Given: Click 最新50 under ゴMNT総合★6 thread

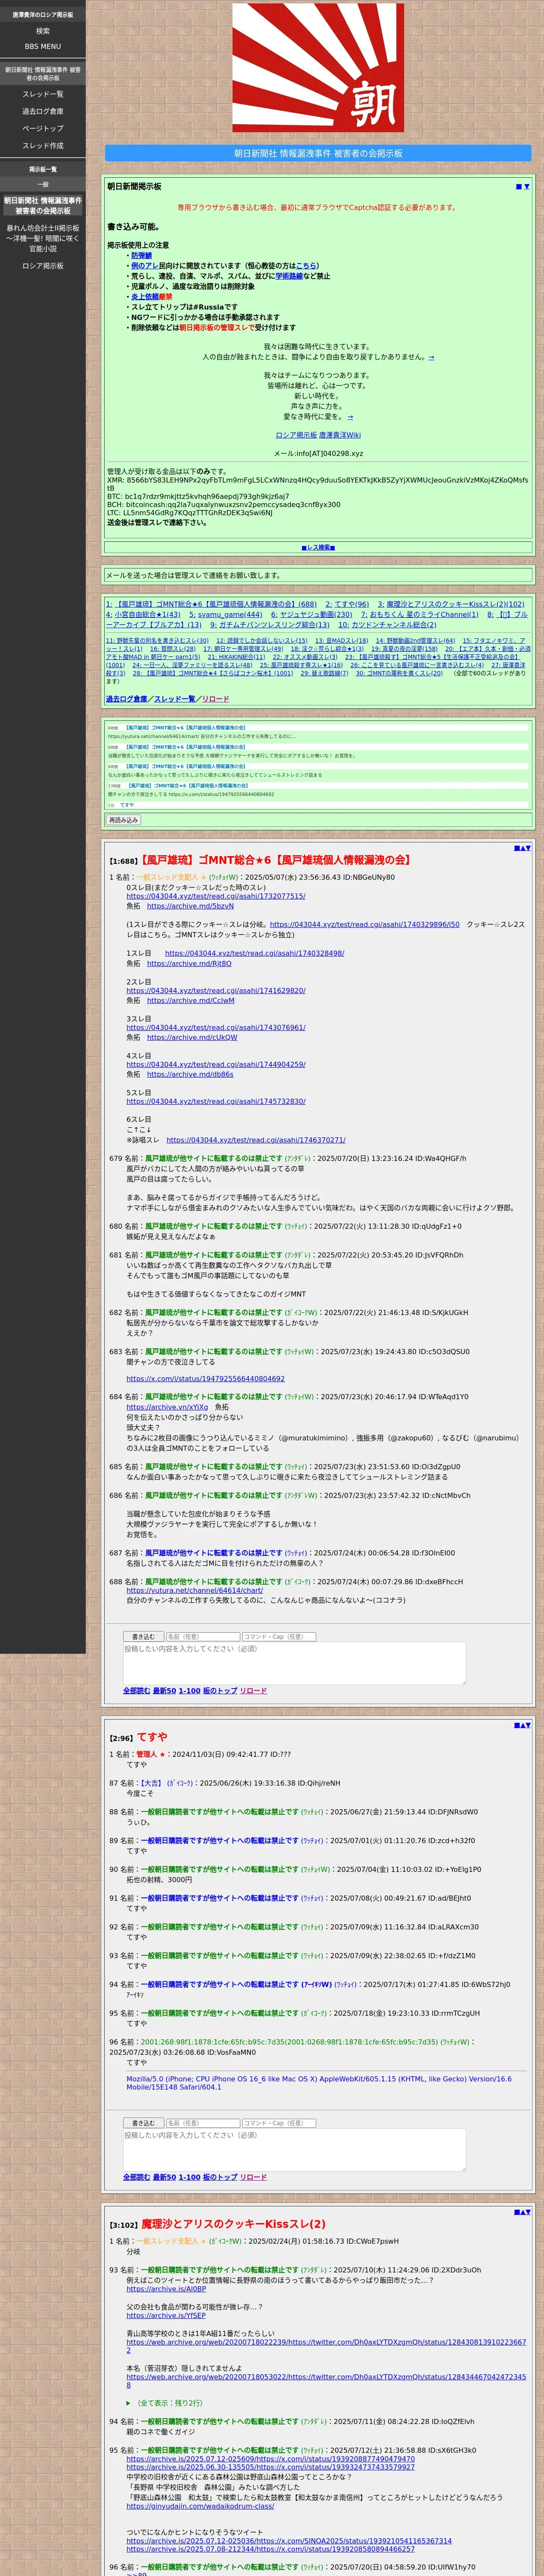Looking at the screenshot, I should coord(164,1691).
